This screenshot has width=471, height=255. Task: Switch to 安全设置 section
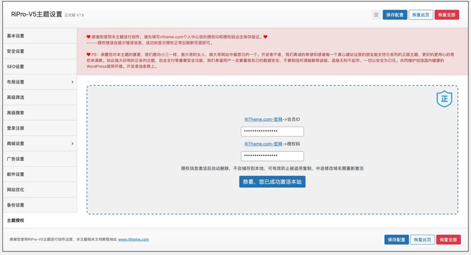39,51
